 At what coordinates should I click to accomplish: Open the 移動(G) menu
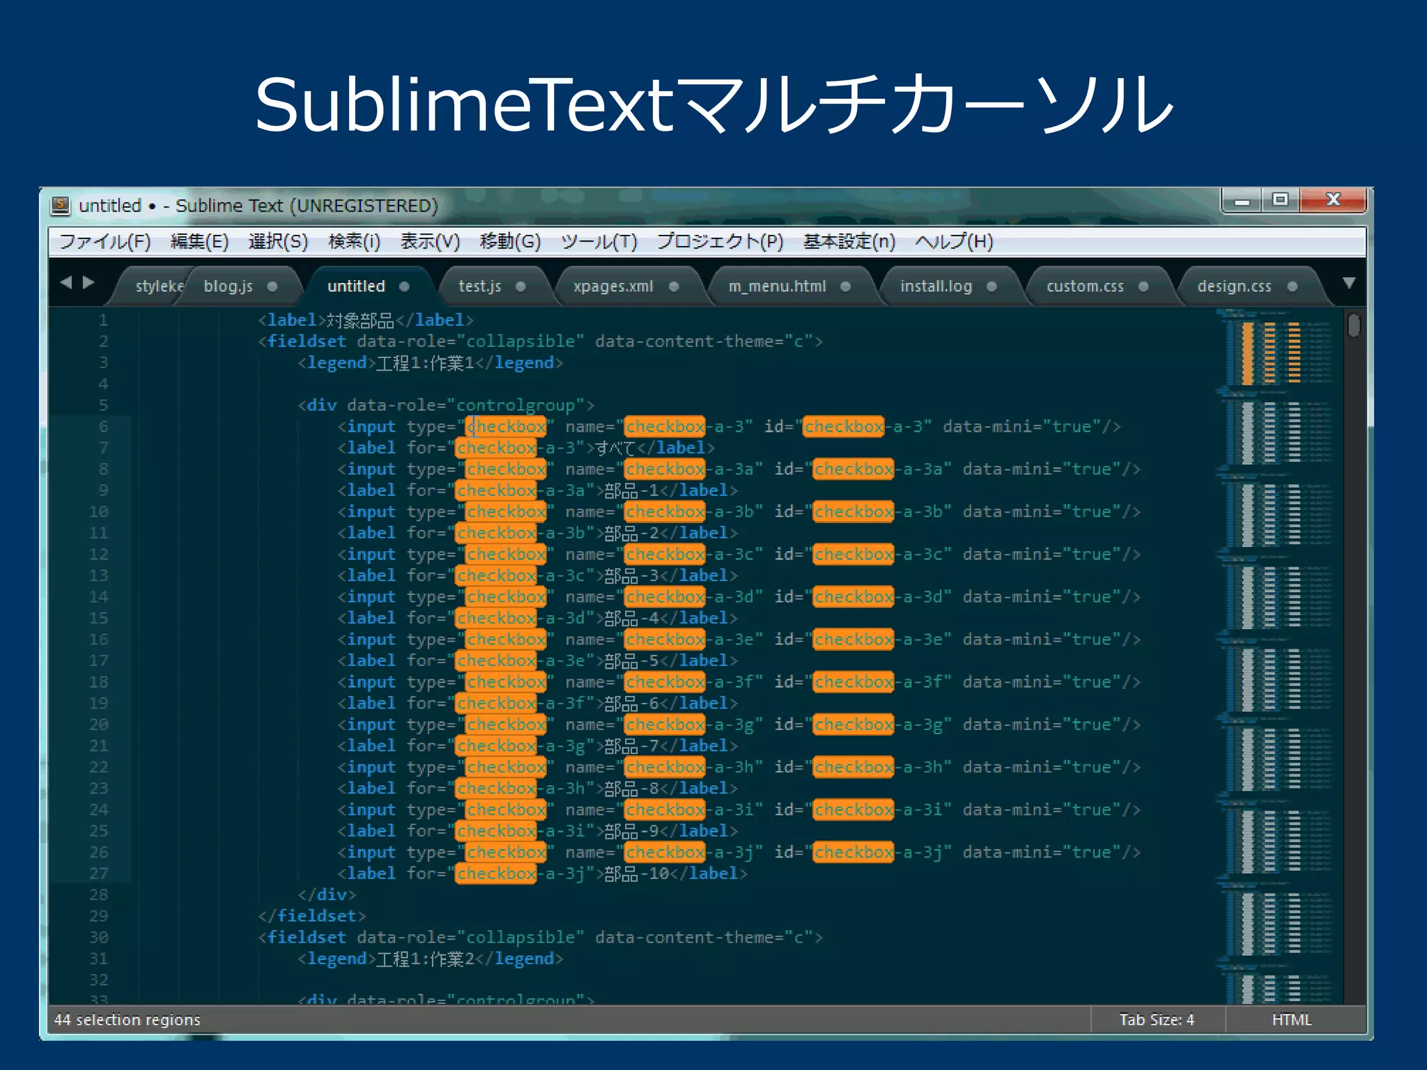pyautogui.click(x=510, y=241)
